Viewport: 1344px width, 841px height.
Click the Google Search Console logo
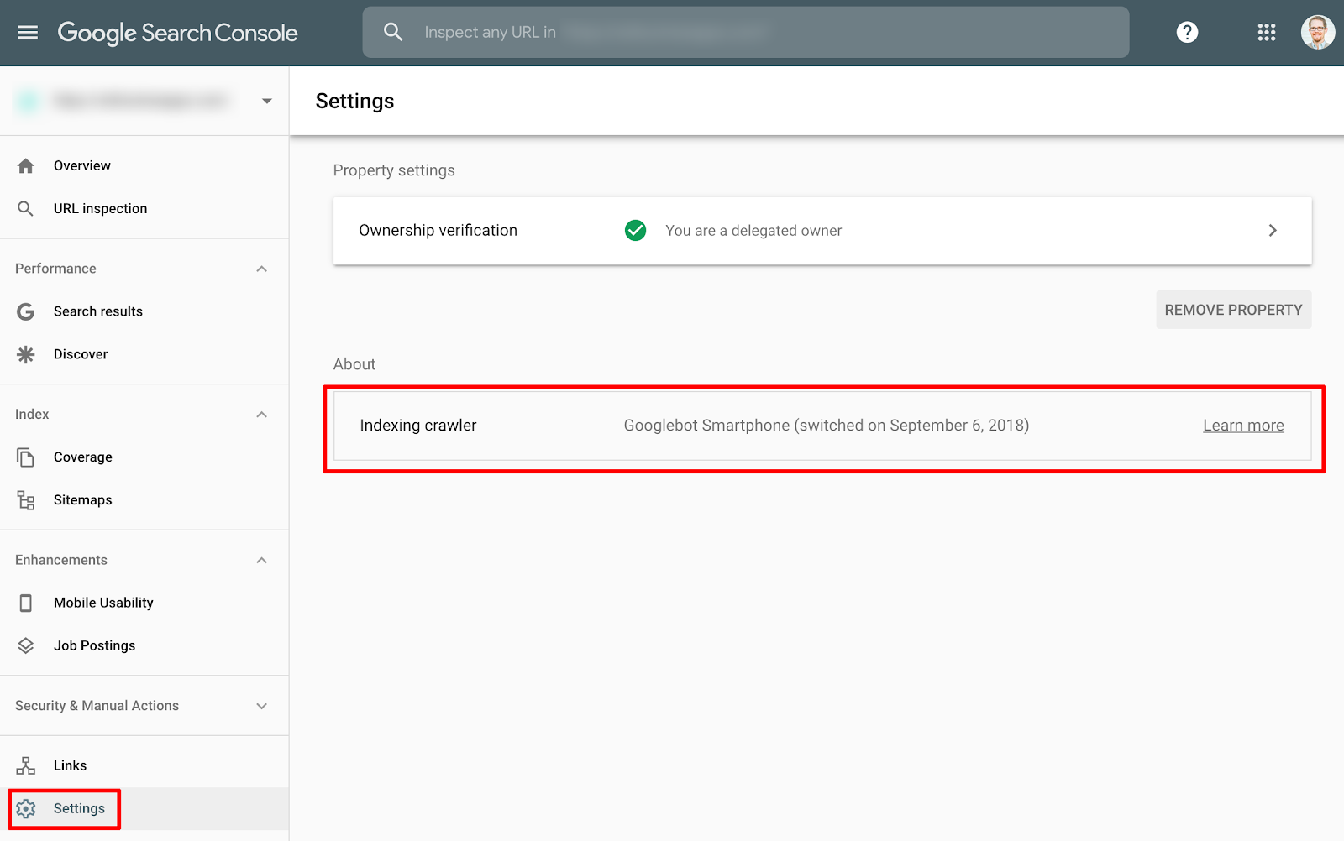click(177, 33)
